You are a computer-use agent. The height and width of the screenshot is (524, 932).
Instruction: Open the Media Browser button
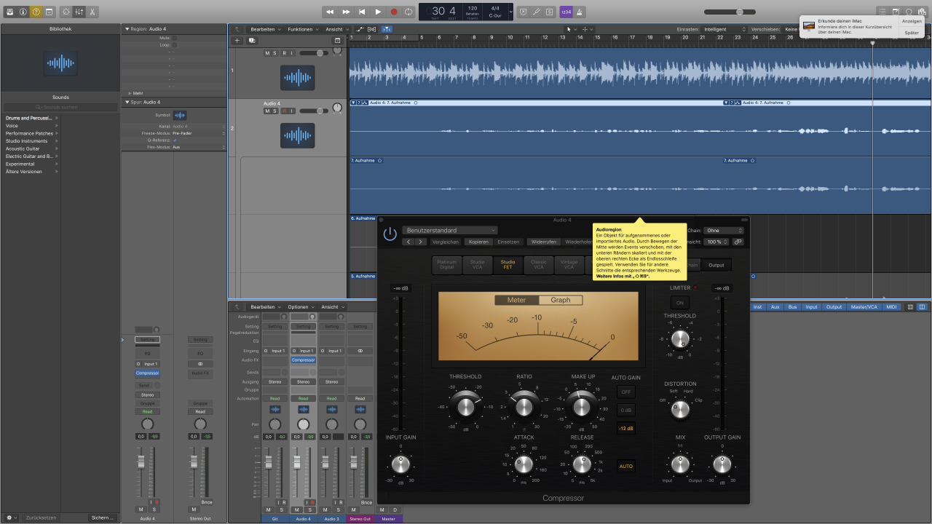tap(922, 12)
